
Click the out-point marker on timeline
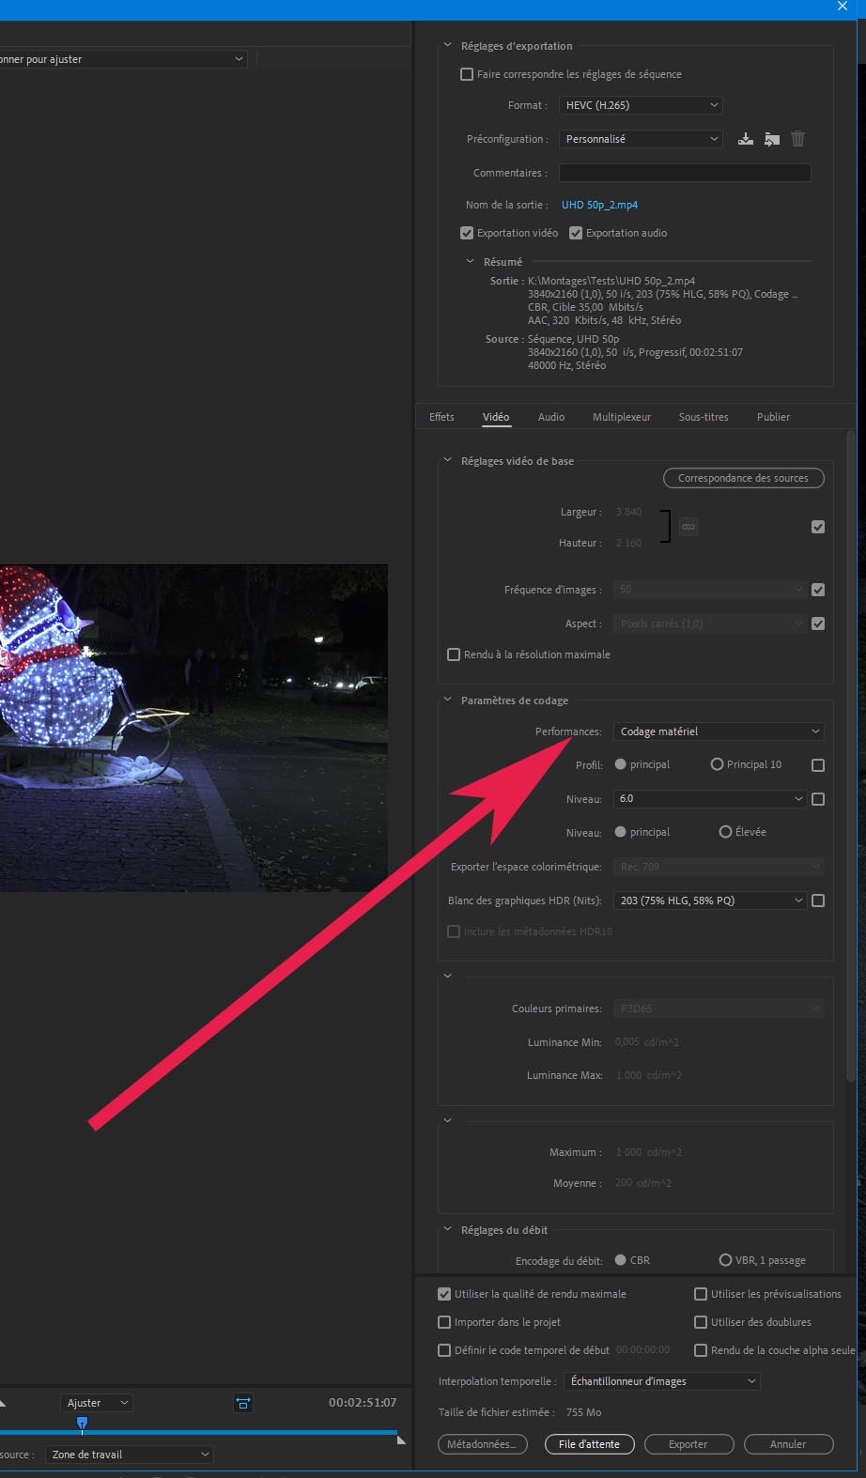[402, 1439]
